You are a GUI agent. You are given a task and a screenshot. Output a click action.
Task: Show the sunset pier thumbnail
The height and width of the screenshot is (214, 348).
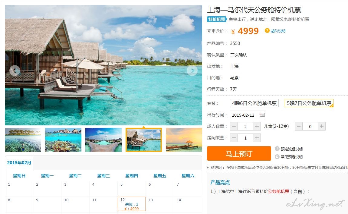click(184, 140)
